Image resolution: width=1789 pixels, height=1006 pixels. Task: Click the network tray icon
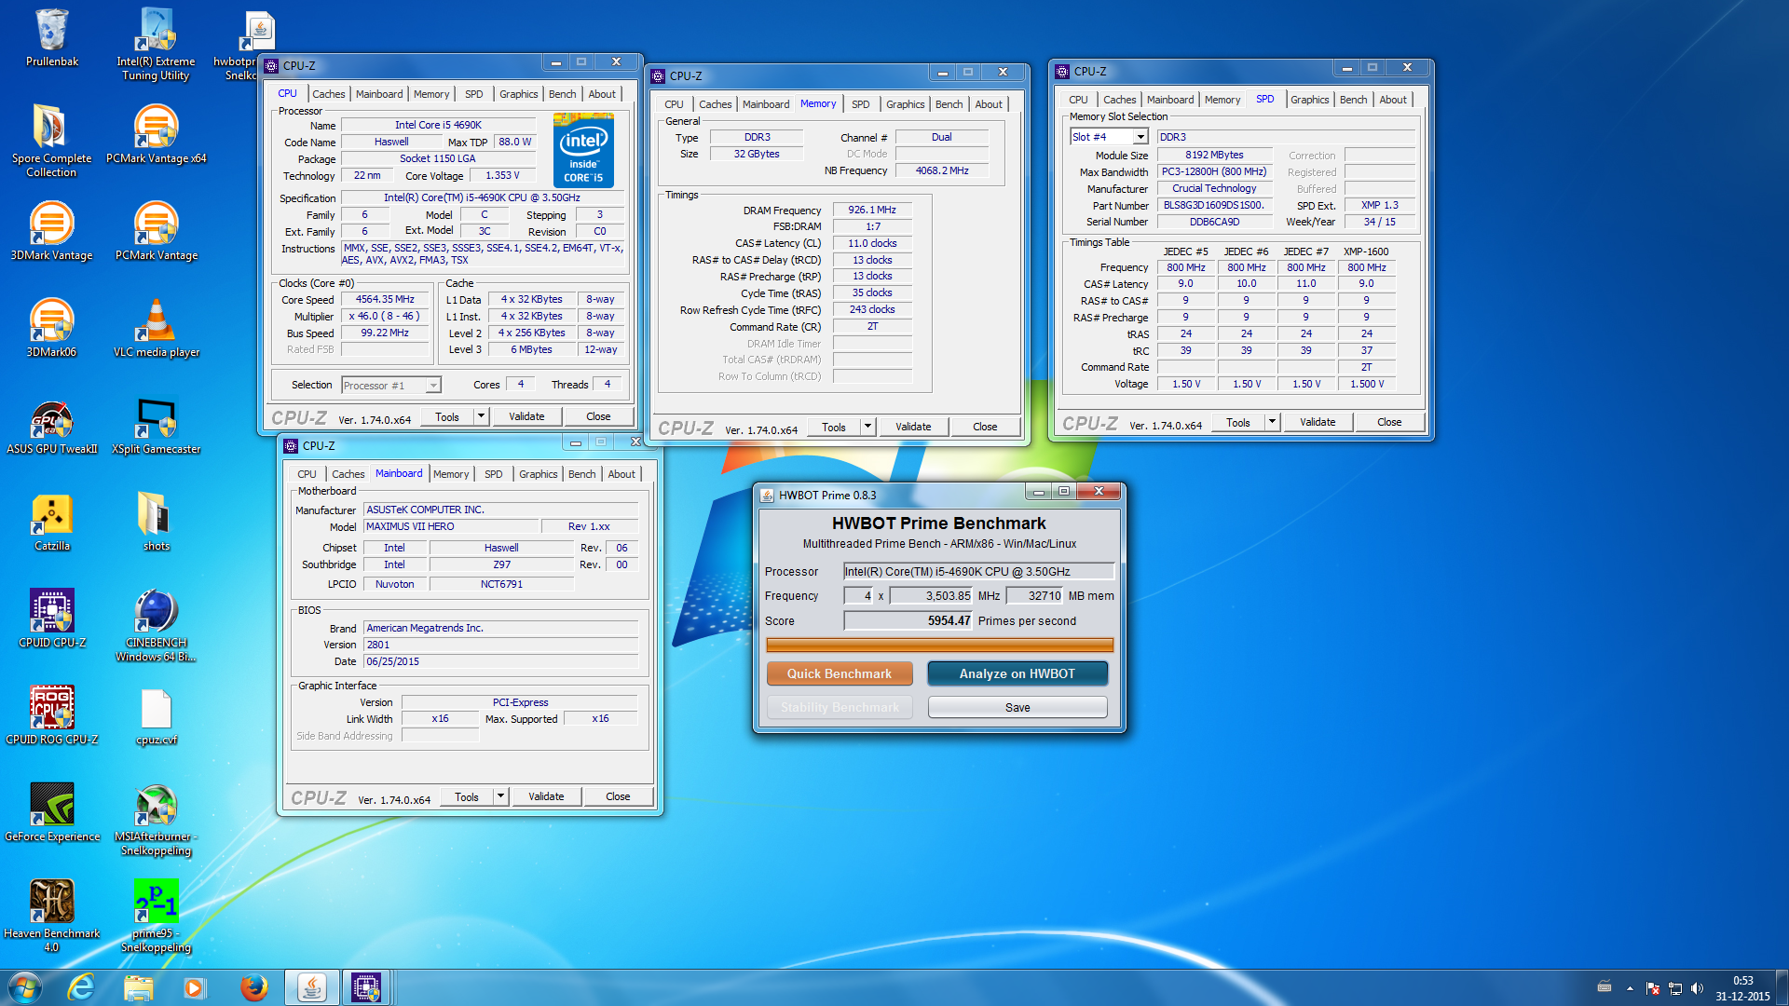click(1674, 988)
